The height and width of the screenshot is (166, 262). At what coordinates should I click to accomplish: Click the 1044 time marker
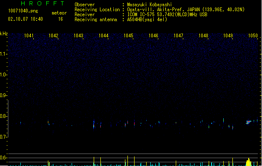tap(103, 36)
